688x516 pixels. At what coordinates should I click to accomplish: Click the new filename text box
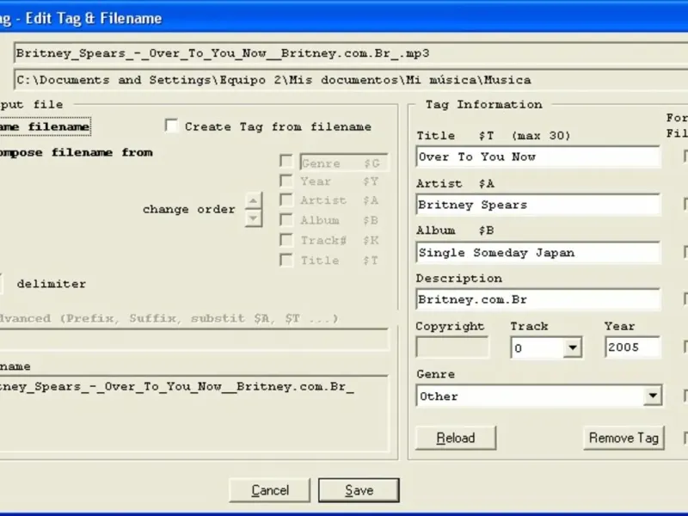pyautogui.click(x=194, y=414)
